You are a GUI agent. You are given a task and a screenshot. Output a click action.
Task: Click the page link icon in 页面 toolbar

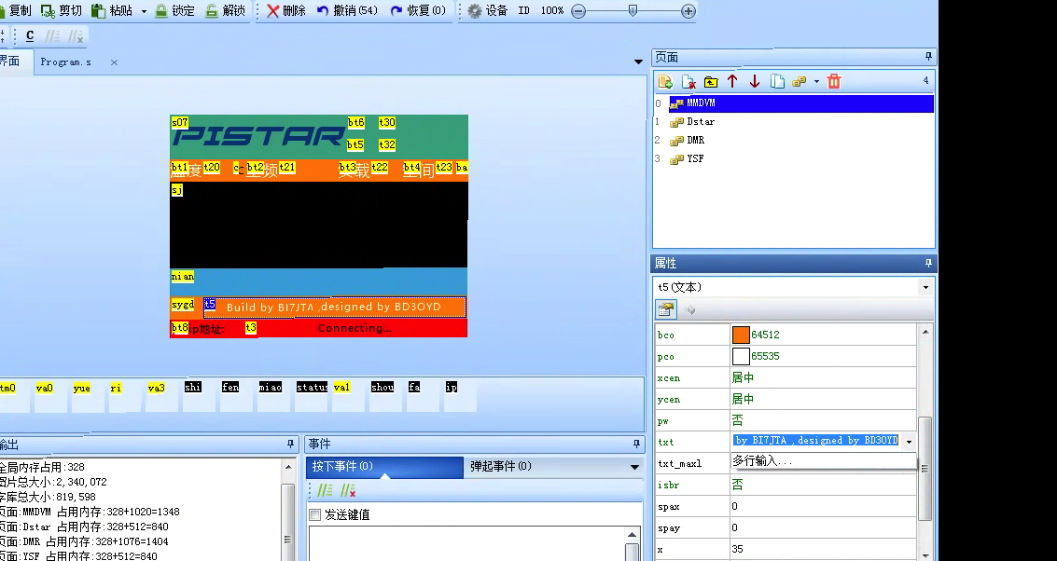pyautogui.click(x=800, y=81)
